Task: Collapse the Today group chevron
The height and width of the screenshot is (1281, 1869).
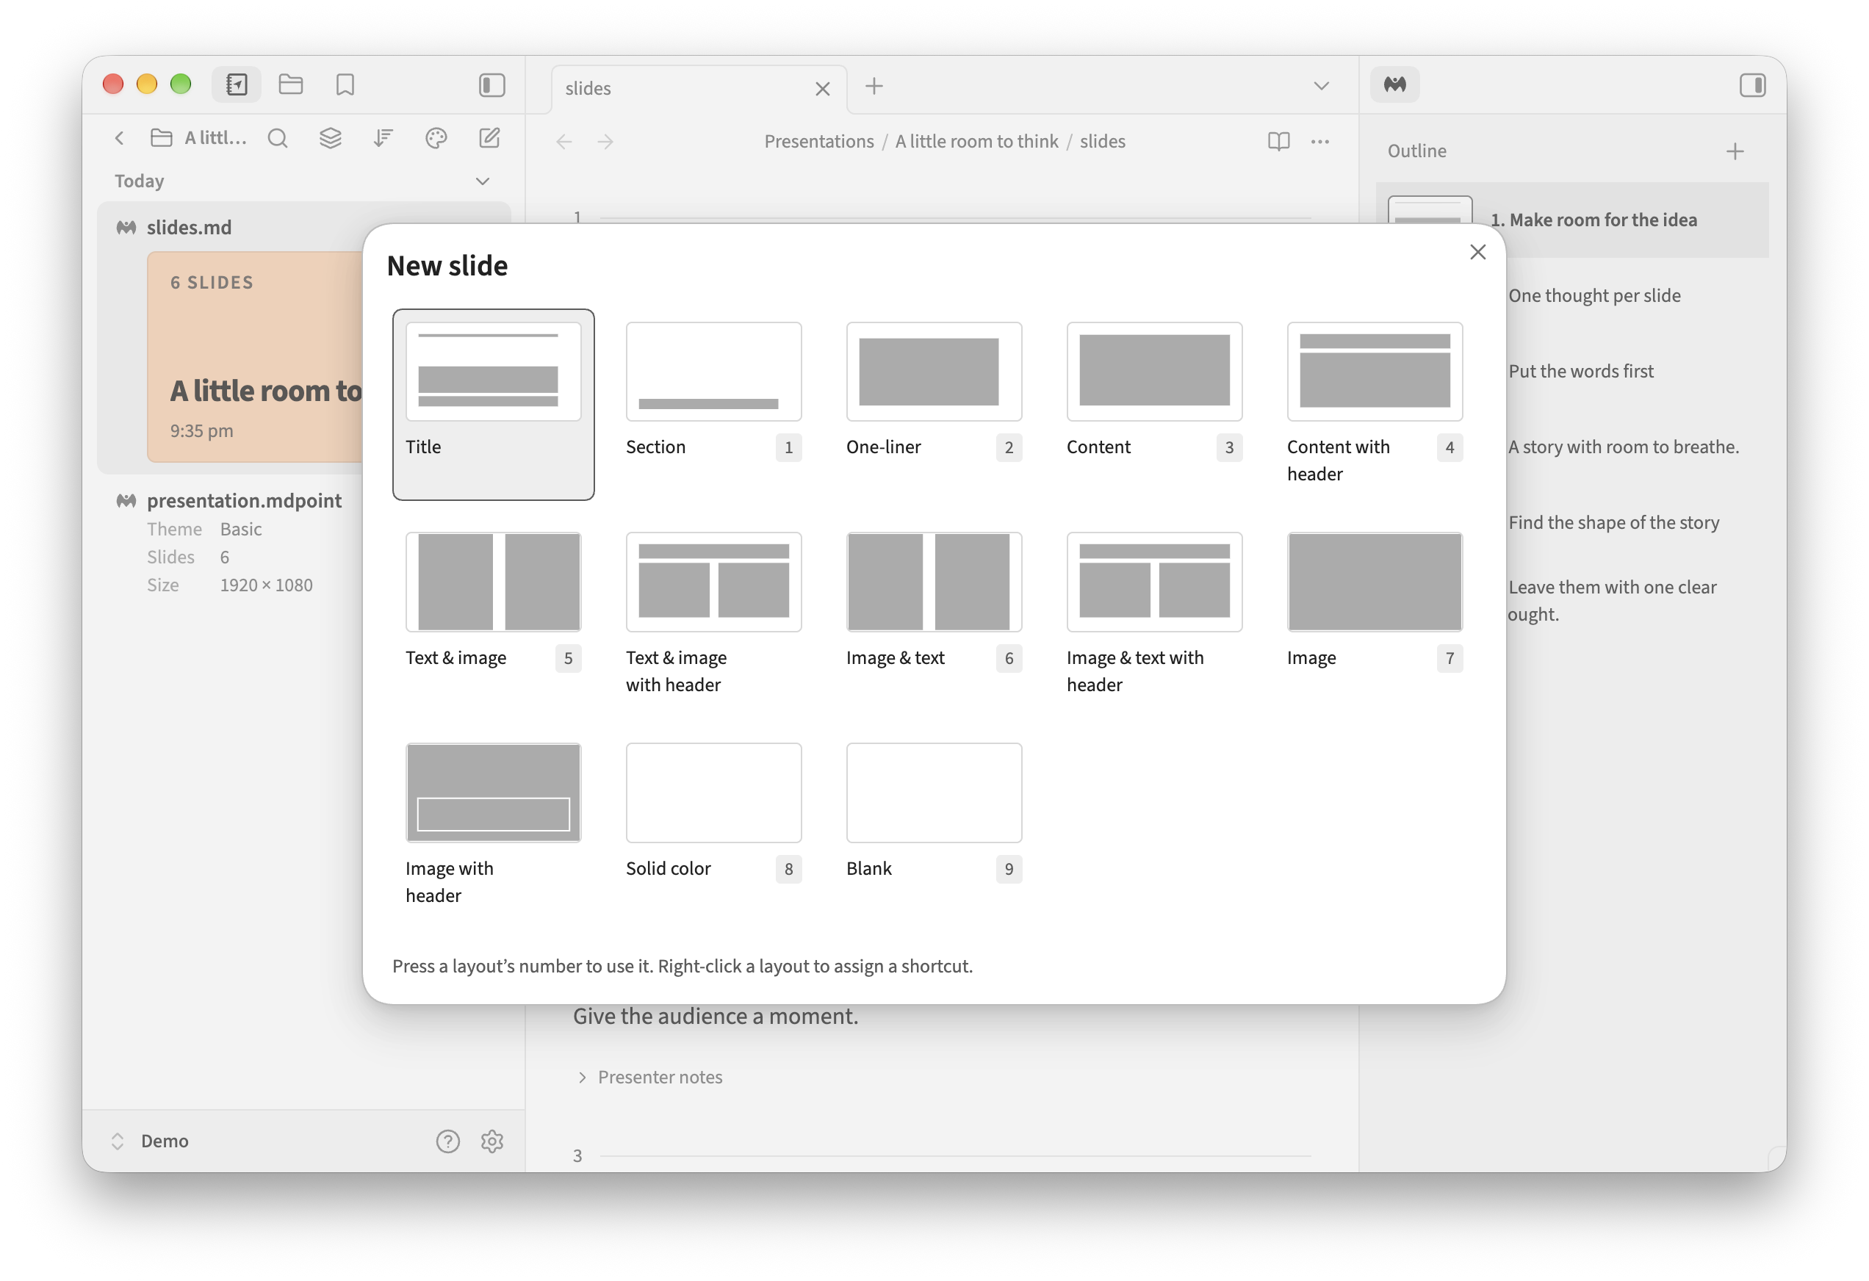Action: 483,181
